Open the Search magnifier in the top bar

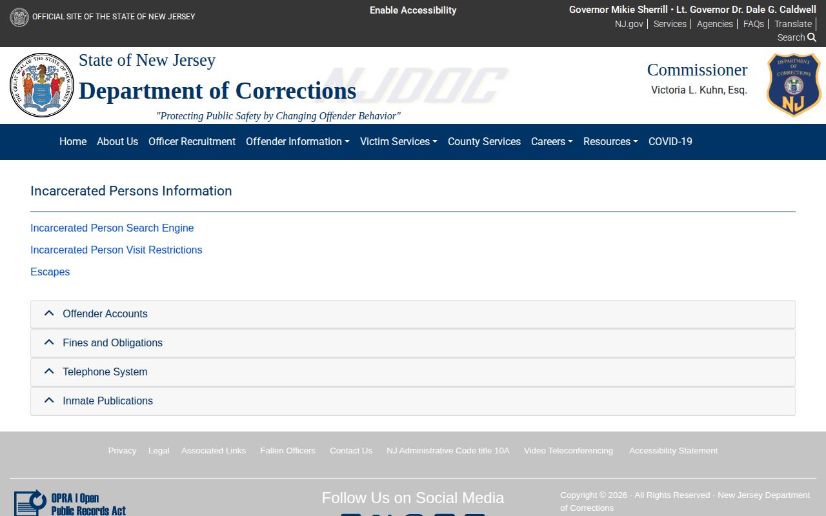point(797,37)
